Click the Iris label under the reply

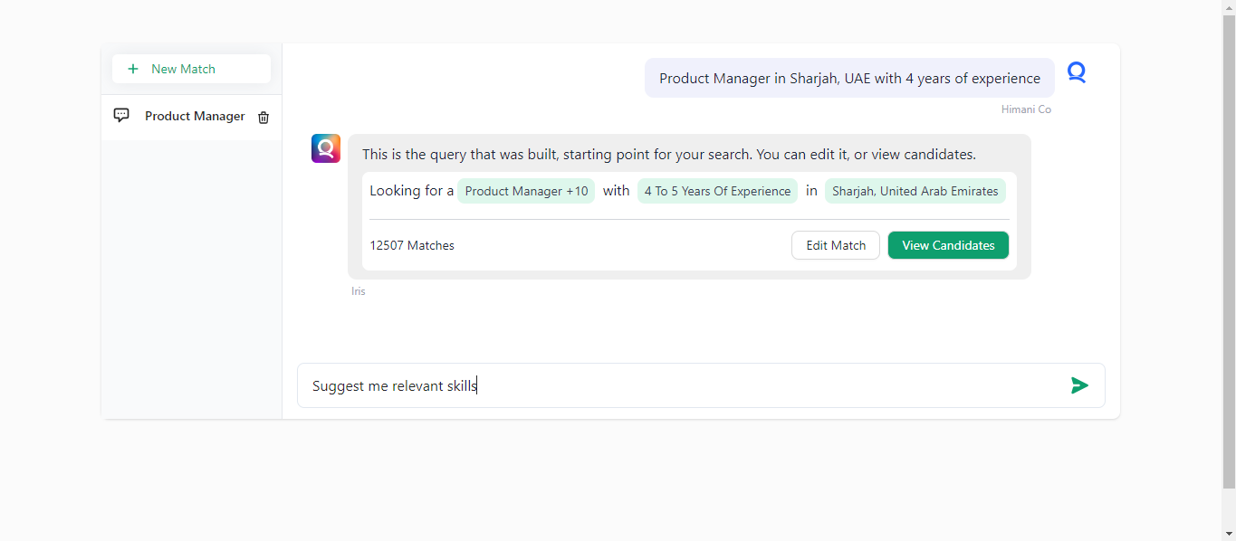coord(359,291)
